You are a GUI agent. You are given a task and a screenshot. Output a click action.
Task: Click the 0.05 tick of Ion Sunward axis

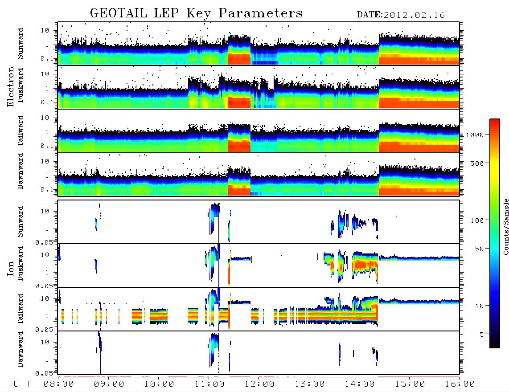click(44, 242)
